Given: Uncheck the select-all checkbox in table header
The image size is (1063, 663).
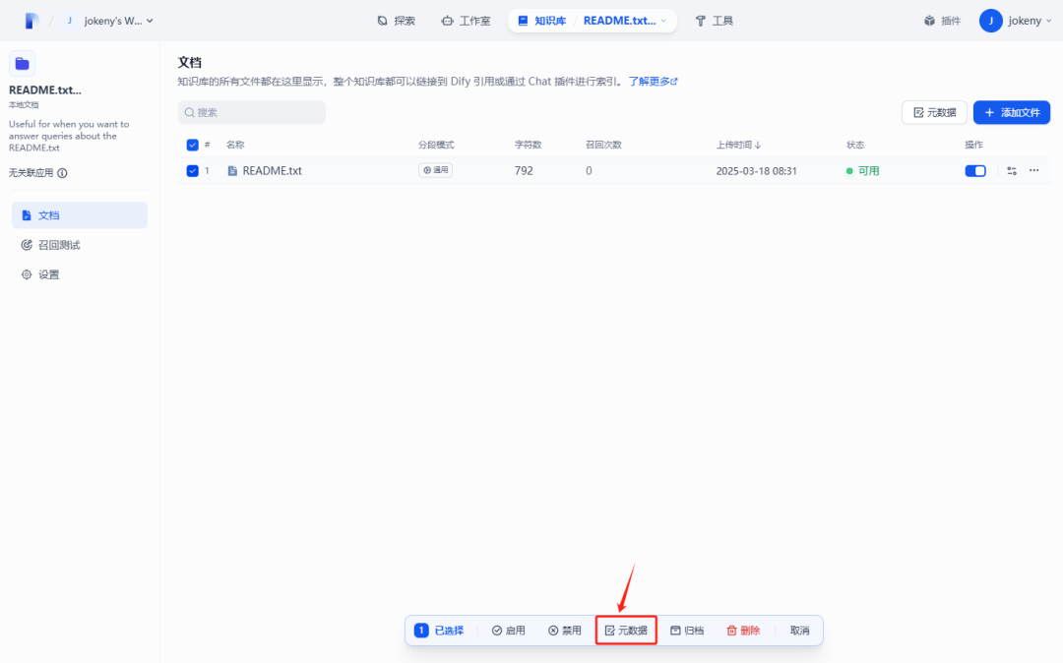Looking at the screenshot, I should pyautogui.click(x=193, y=145).
